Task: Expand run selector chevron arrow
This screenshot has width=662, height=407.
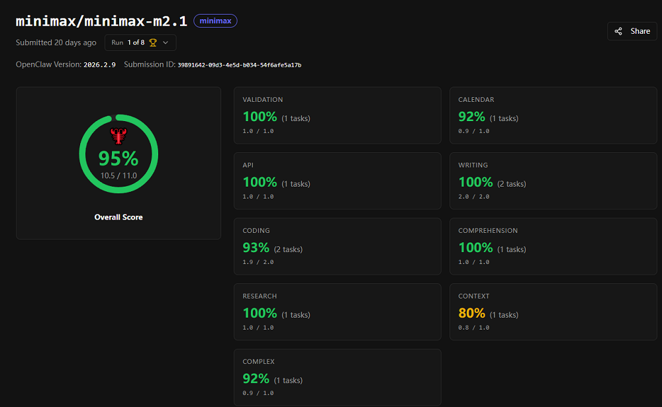Action: (165, 42)
